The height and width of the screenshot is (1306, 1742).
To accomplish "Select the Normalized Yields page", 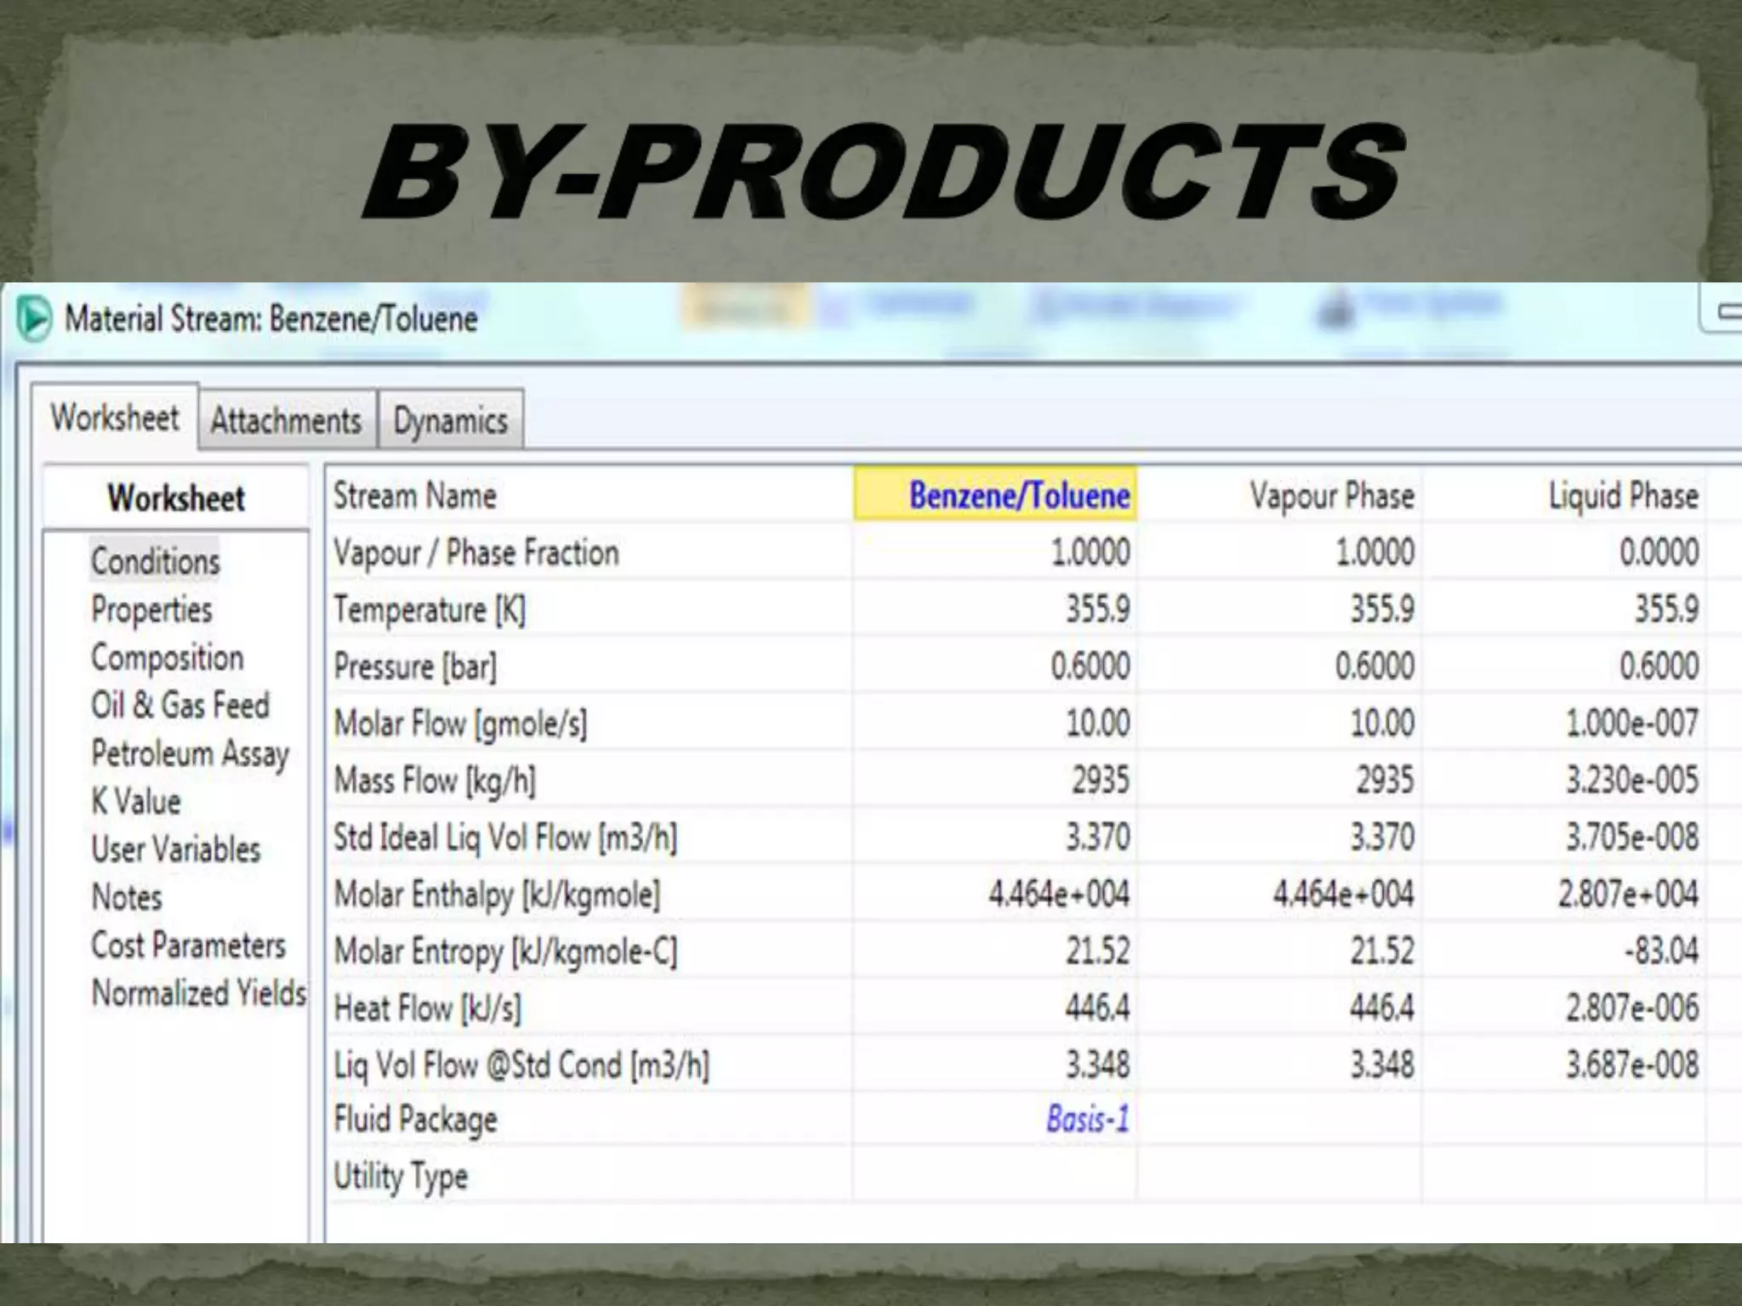I will pyautogui.click(x=199, y=992).
